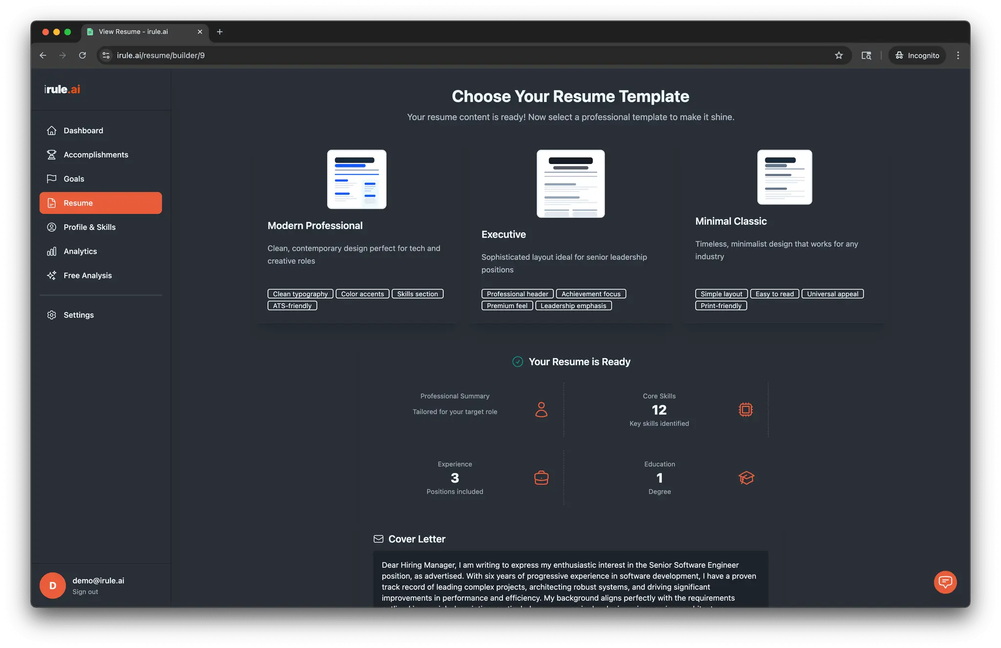This screenshot has width=1001, height=648.
Task: Click the Incognito indicator button
Action: [917, 55]
